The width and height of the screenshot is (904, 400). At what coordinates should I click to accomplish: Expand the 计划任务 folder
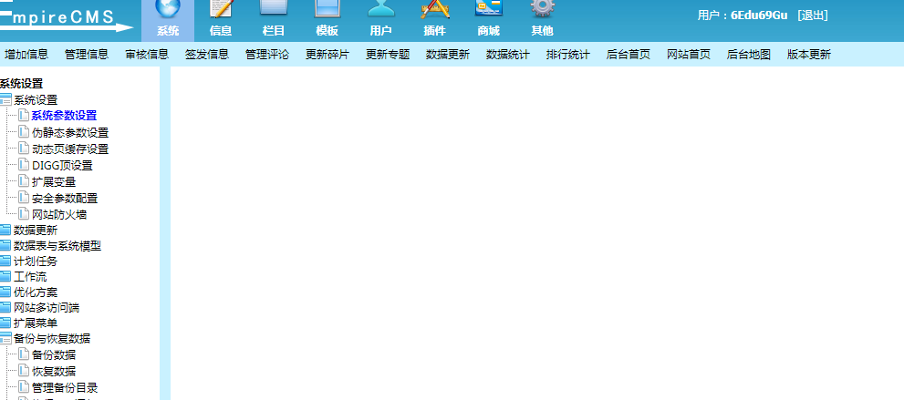point(5,262)
